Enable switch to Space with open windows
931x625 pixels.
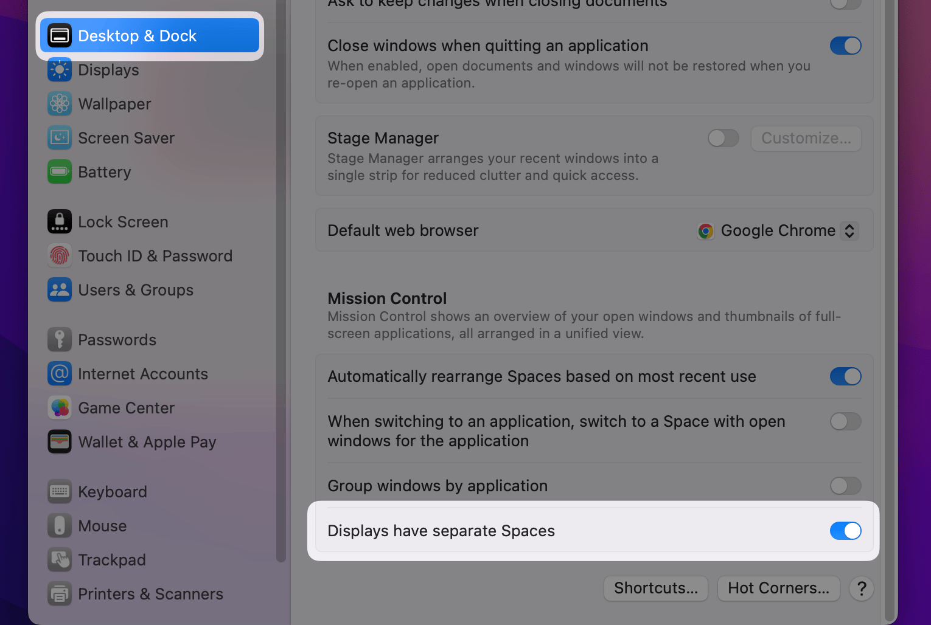click(x=846, y=421)
